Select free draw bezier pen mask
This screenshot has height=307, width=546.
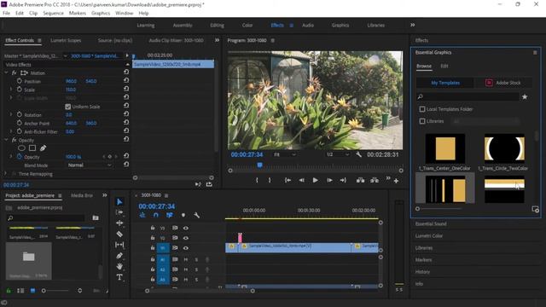pos(43,148)
